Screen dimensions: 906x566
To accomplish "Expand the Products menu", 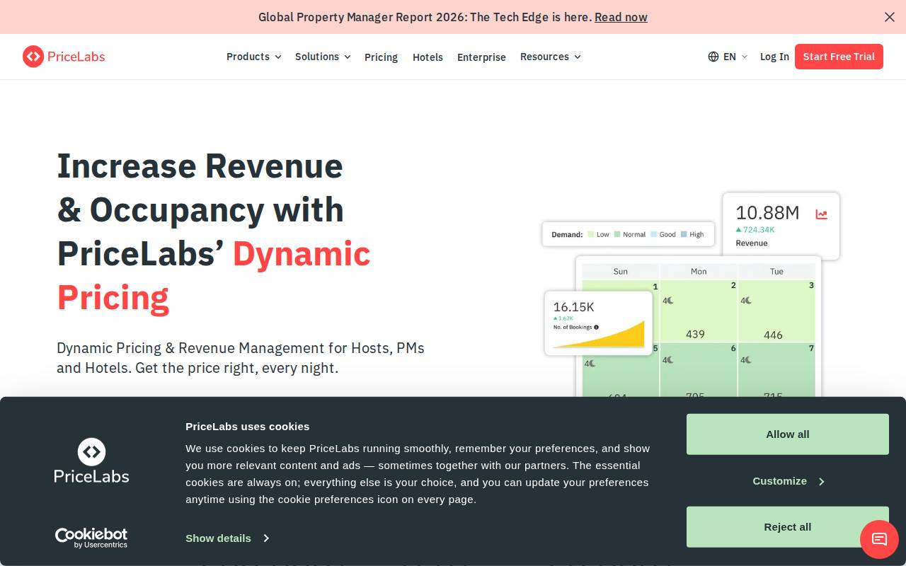I will pos(253,57).
